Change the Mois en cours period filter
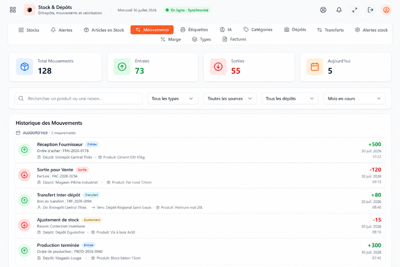 coord(354,99)
